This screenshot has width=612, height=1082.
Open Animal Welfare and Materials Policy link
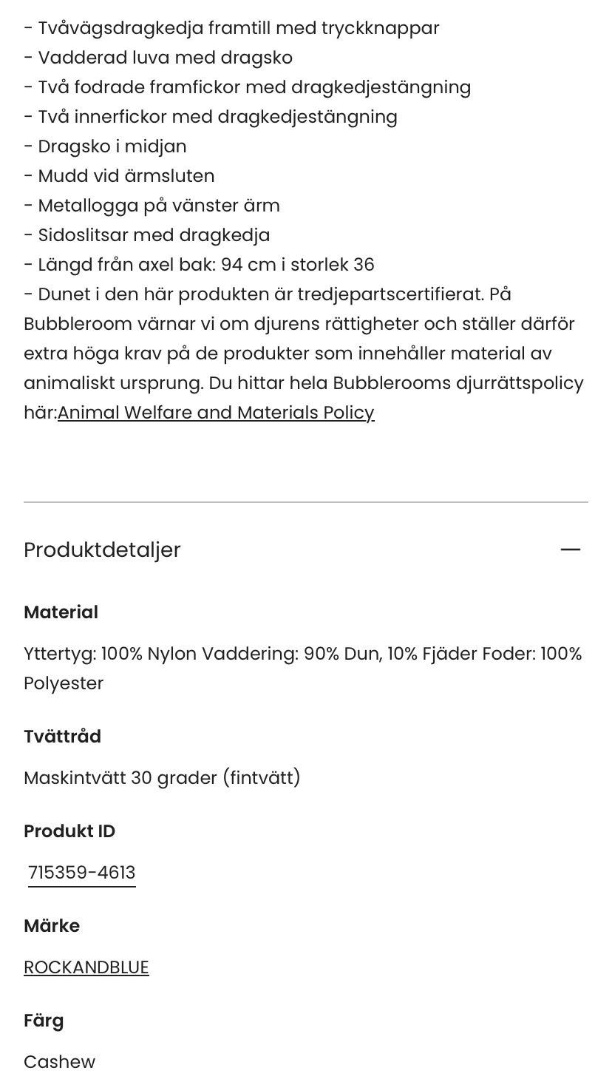pos(216,413)
